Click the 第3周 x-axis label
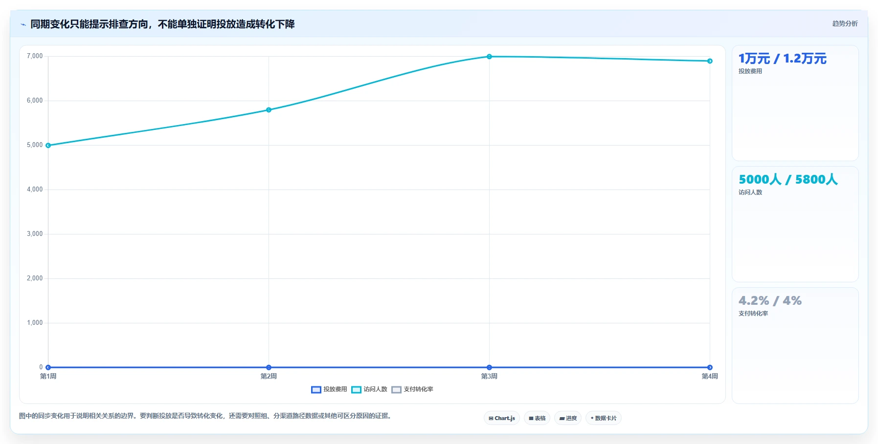878x444 pixels. click(x=489, y=376)
